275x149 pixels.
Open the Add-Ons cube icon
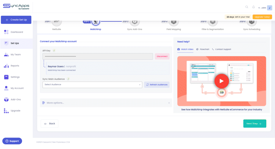pyautogui.click(x=6, y=100)
